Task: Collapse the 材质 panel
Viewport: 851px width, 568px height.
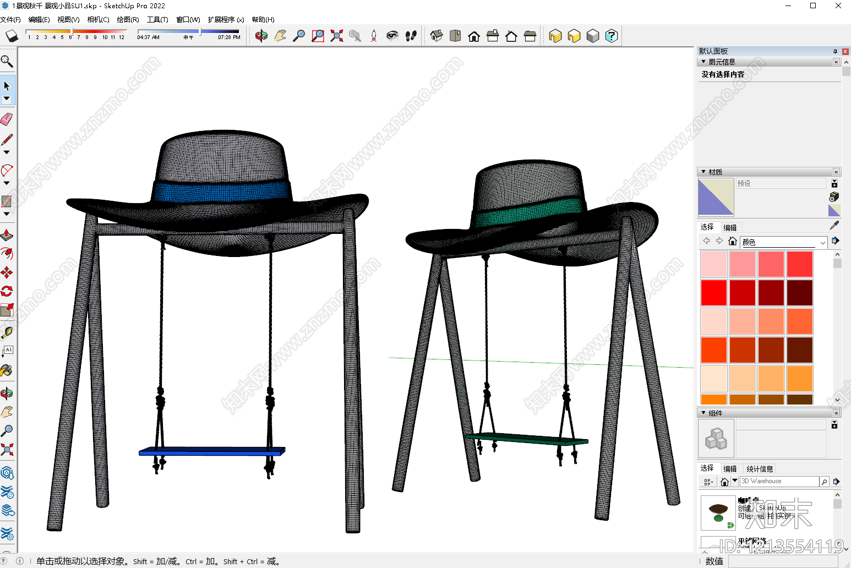Action: pyautogui.click(x=703, y=172)
